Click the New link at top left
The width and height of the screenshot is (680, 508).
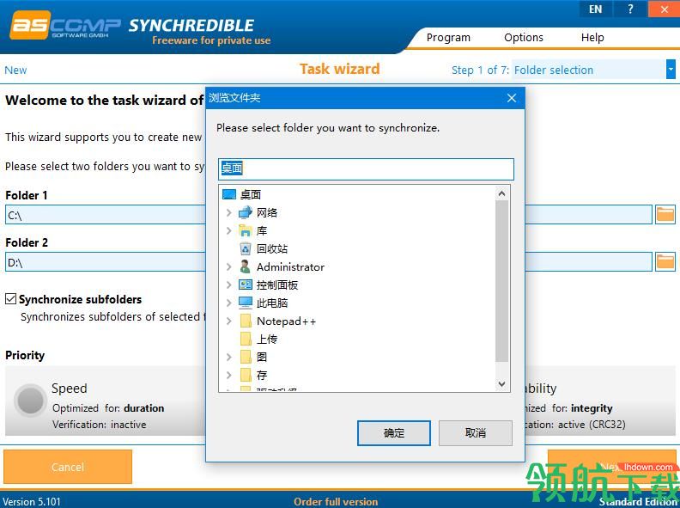coord(15,70)
